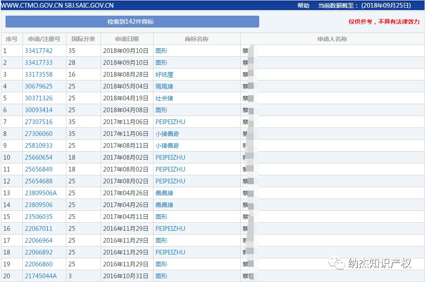Click the WWW.CTMO.GOV.CN site title text
This screenshot has height=282, width=425.
coord(32,6)
